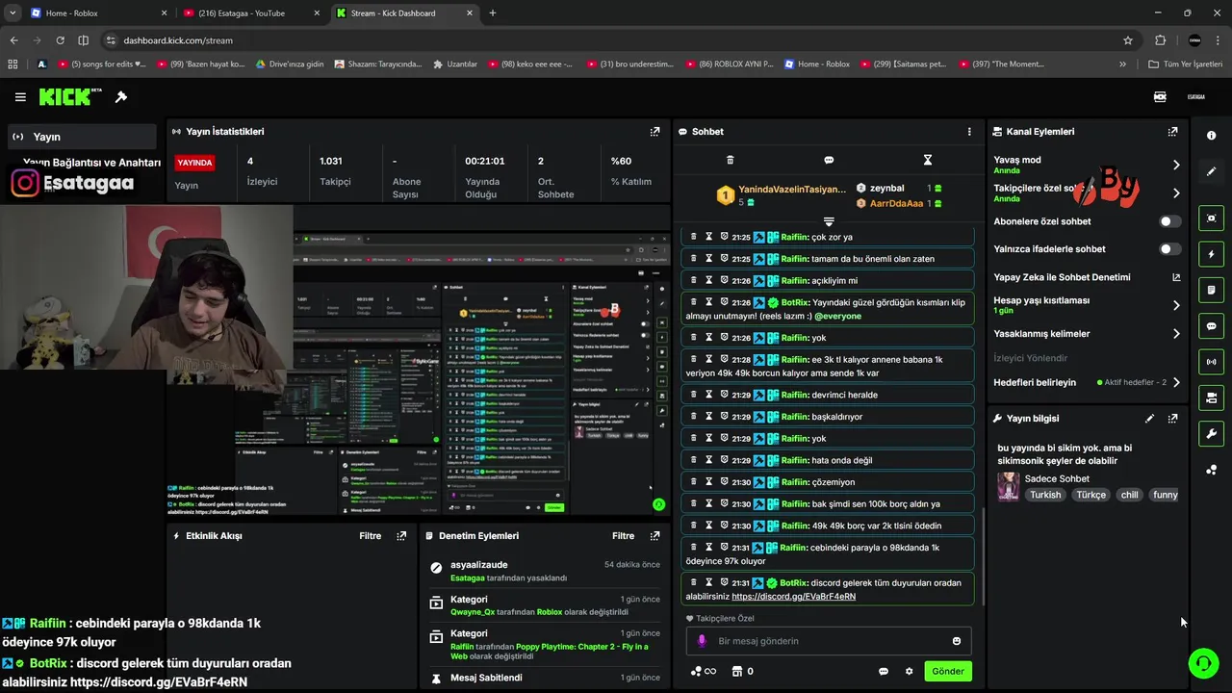Toggle the document log widget in sidebar
The height and width of the screenshot is (693, 1232).
1211,290
